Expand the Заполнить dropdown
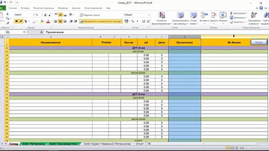 (246, 18)
